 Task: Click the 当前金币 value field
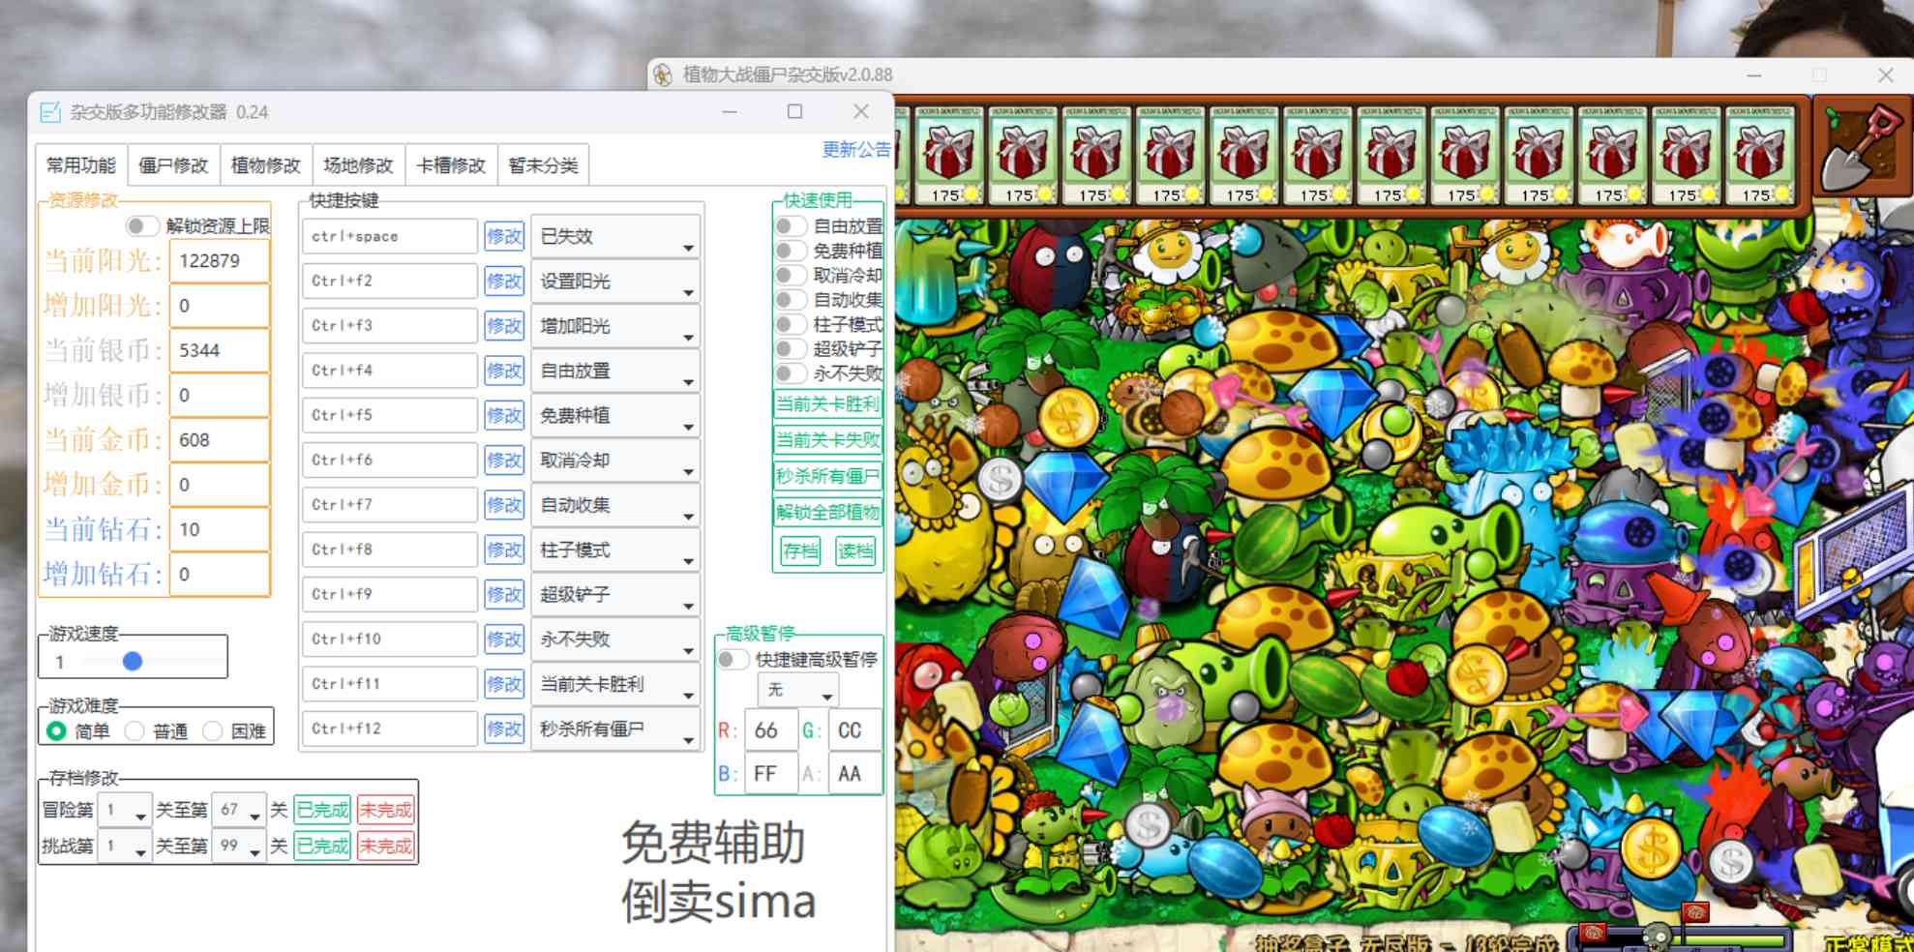click(220, 440)
